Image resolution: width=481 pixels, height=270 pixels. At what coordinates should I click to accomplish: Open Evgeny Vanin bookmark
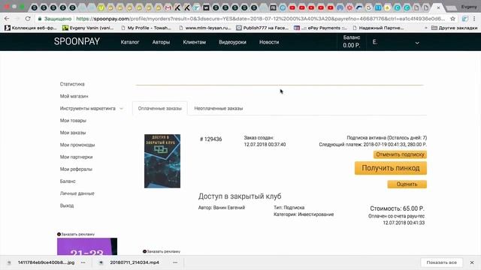[88, 28]
